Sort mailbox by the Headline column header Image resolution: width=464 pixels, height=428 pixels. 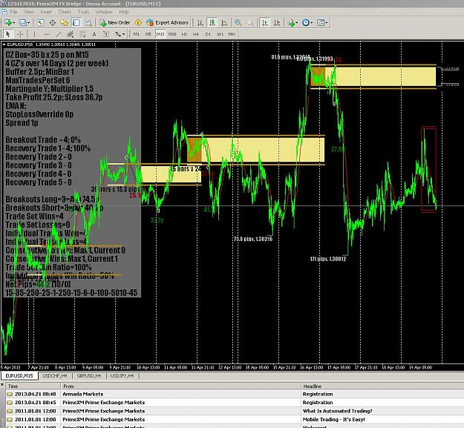382,386
